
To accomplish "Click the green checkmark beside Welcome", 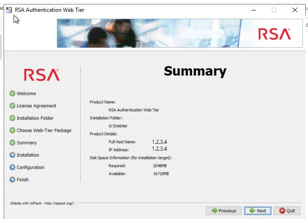I will tap(12, 94).
